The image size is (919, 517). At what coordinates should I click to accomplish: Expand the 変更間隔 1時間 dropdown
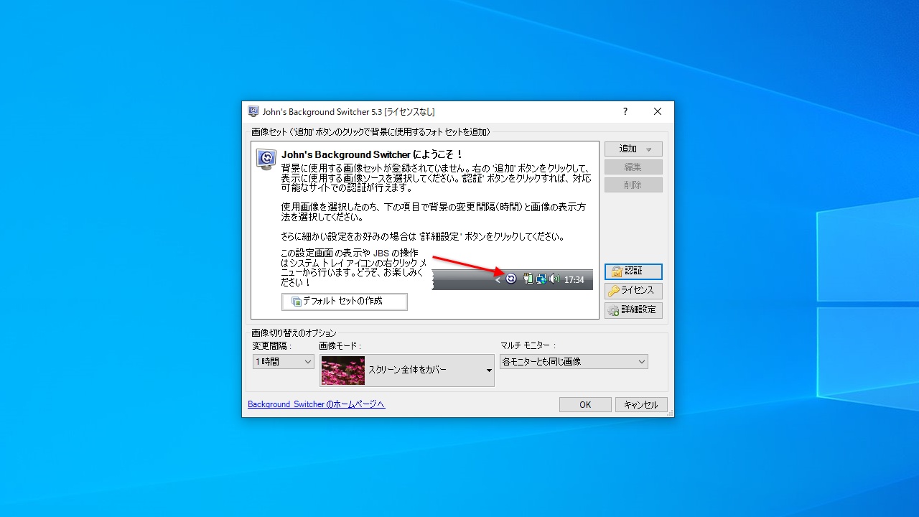[x=283, y=362]
